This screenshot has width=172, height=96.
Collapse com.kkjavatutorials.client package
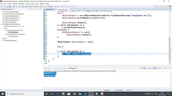point(5,30)
